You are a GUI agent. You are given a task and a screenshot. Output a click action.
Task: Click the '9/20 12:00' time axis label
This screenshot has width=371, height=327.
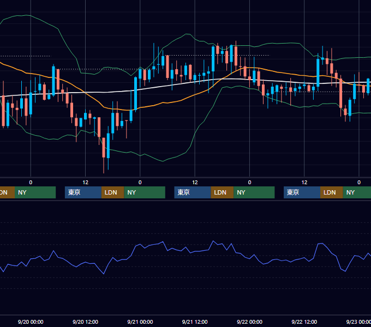pyautogui.click(x=86, y=322)
